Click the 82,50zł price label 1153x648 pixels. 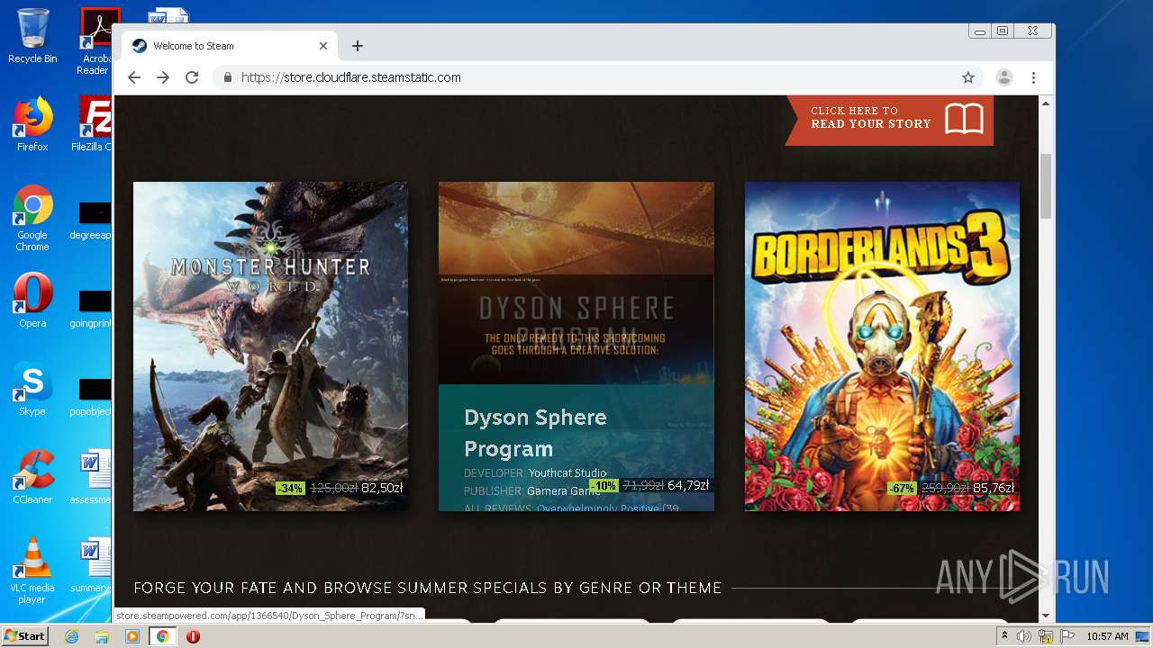pyautogui.click(x=382, y=488)
